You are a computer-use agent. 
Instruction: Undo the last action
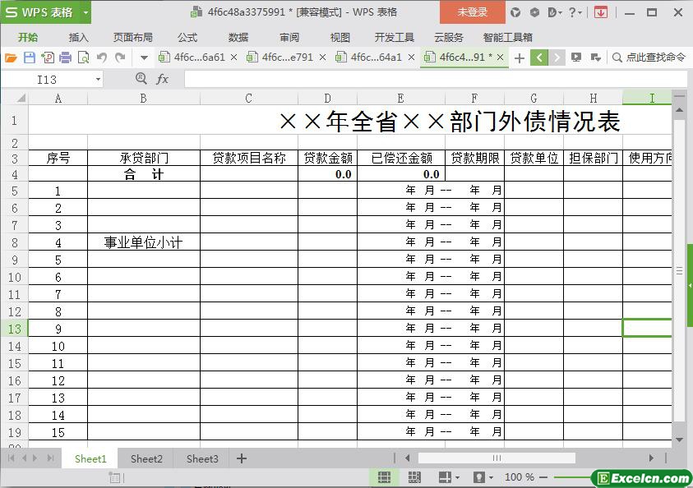(102, 58)
